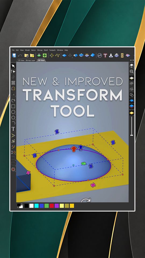Choose the Polygon drawing tool

13,117
